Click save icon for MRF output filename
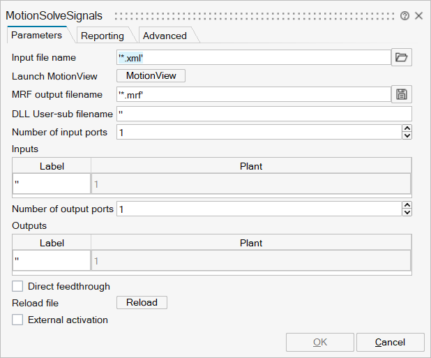 401,95
